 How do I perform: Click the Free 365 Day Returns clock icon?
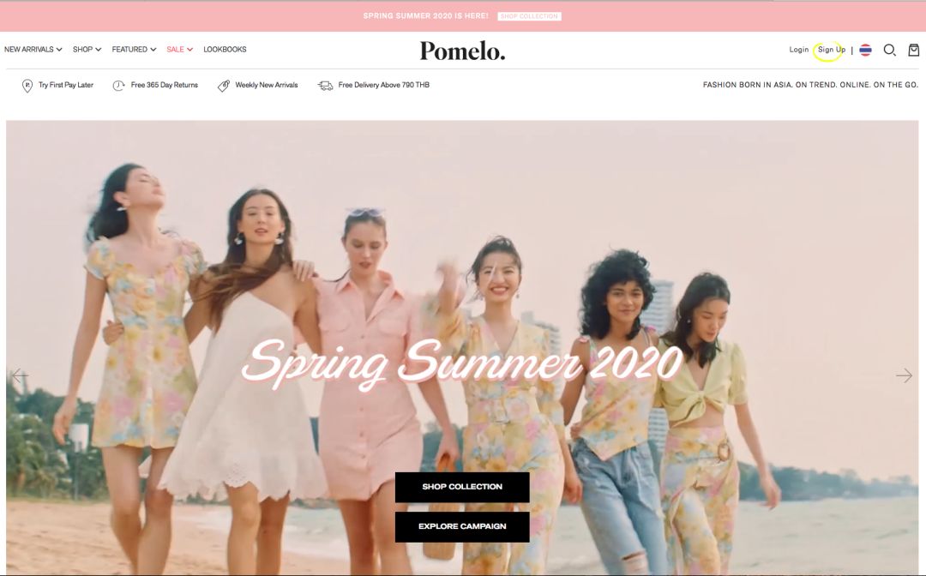[118, 86]
